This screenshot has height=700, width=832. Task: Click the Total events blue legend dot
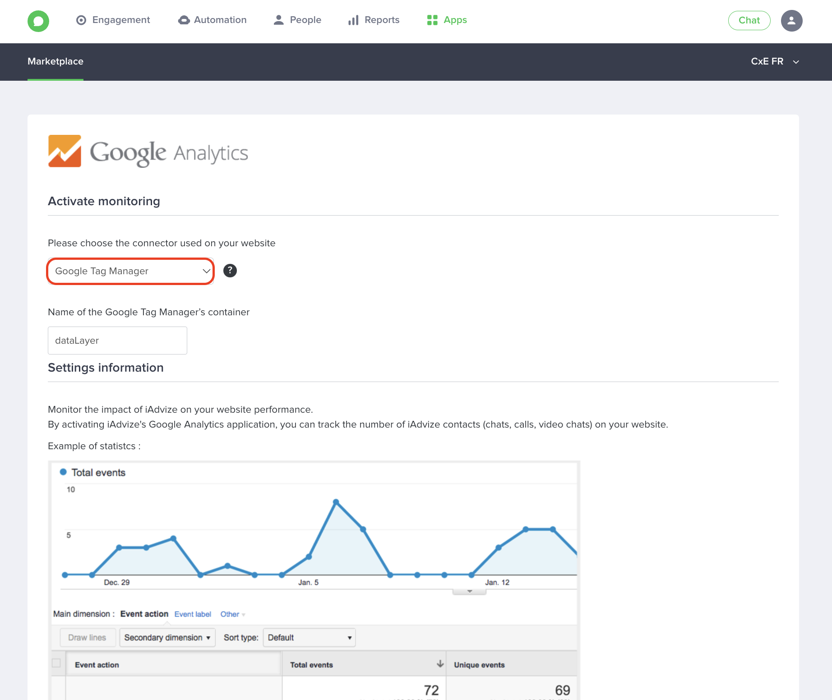(x=63, y=472)
